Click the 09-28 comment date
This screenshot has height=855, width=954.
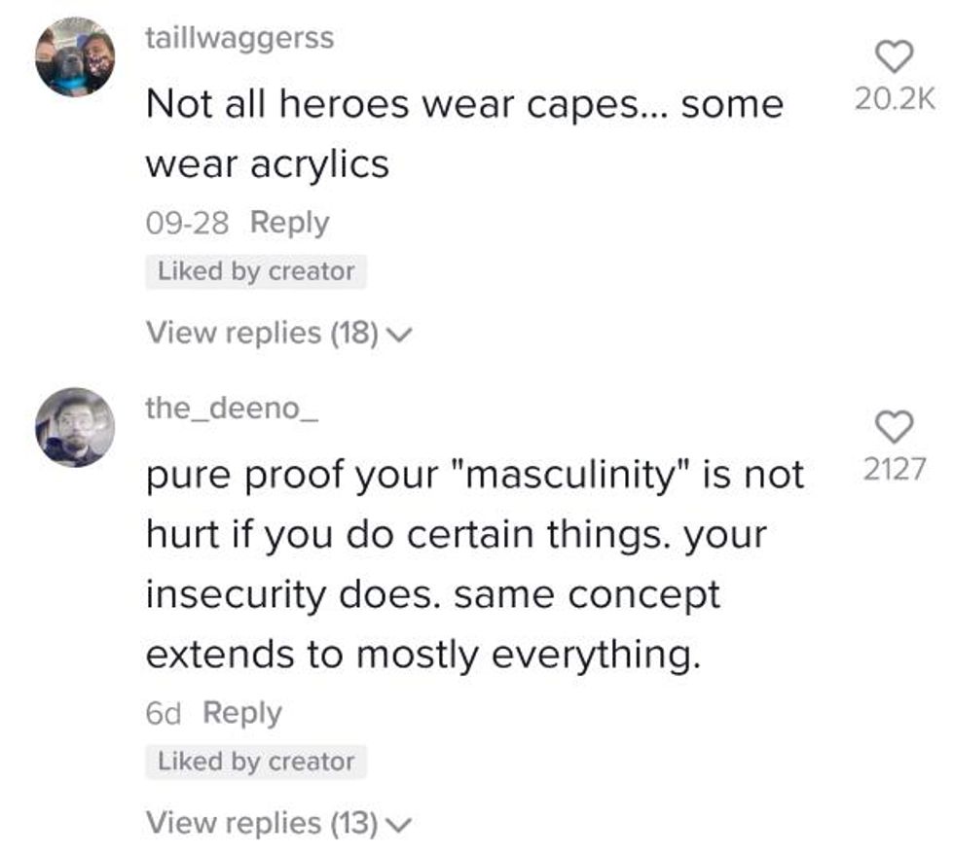pos(187,223)
